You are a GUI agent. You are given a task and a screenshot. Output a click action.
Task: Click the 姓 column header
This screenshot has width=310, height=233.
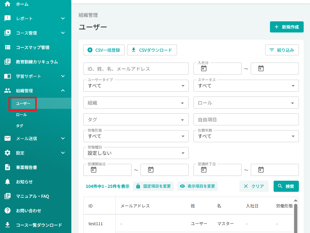point(193,206)
